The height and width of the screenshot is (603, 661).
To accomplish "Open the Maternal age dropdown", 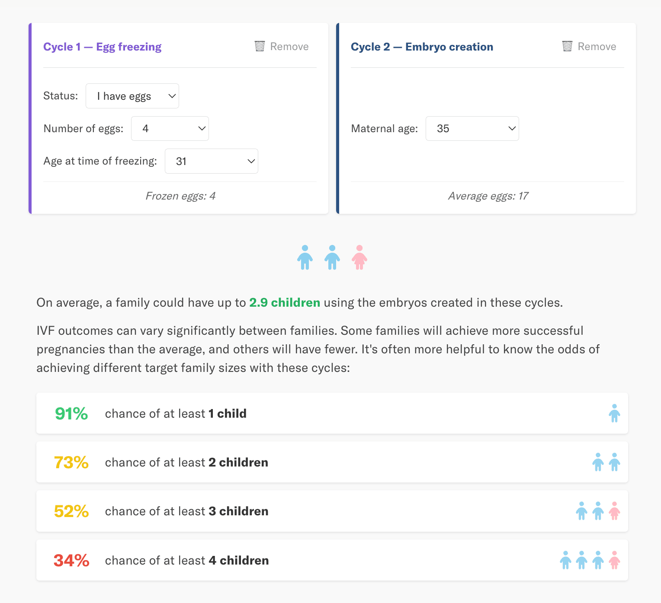I will [x=472, y=128].
